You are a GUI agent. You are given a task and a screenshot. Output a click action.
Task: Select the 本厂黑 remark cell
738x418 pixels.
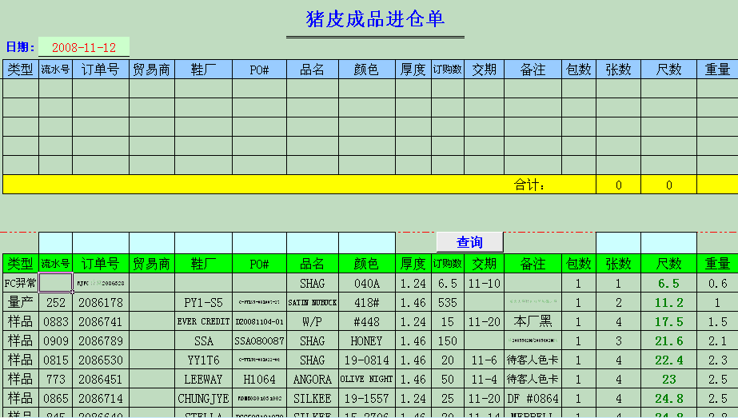click(x=533, y=321)
